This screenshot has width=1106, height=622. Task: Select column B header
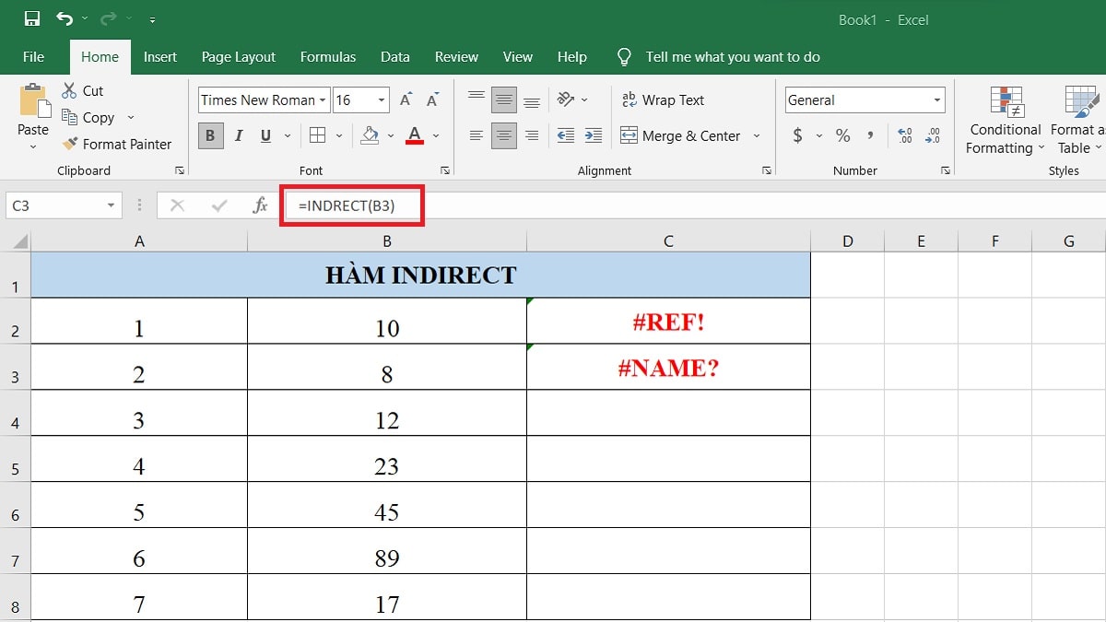pos(387,241)
